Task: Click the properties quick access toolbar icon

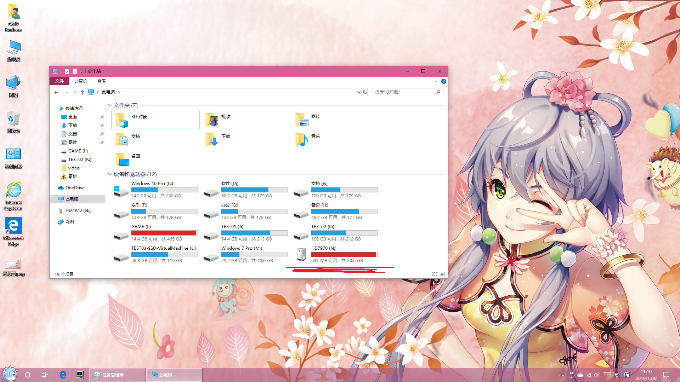Action: pyautogui.click(x=67, y=71)
